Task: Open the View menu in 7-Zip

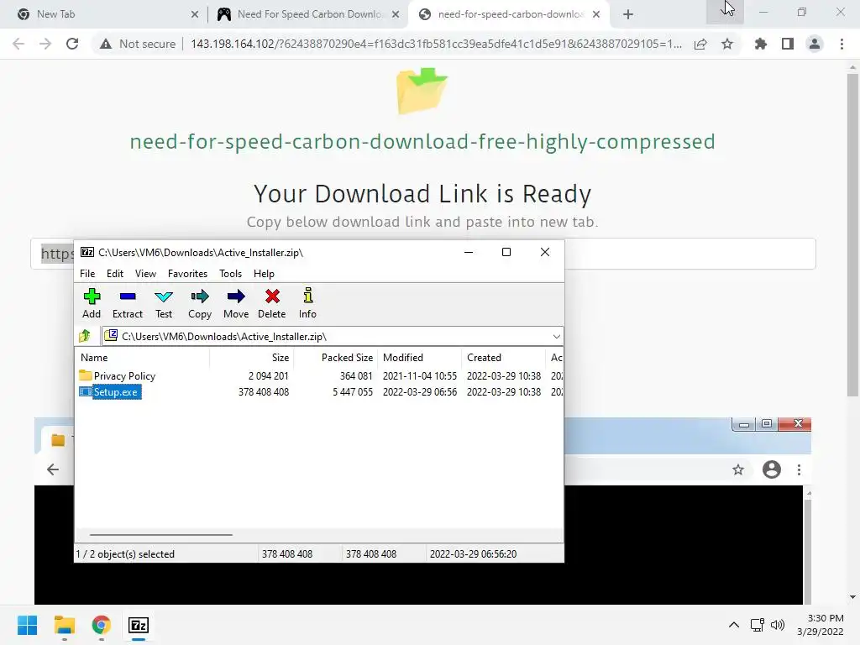Action: point(145,273)
